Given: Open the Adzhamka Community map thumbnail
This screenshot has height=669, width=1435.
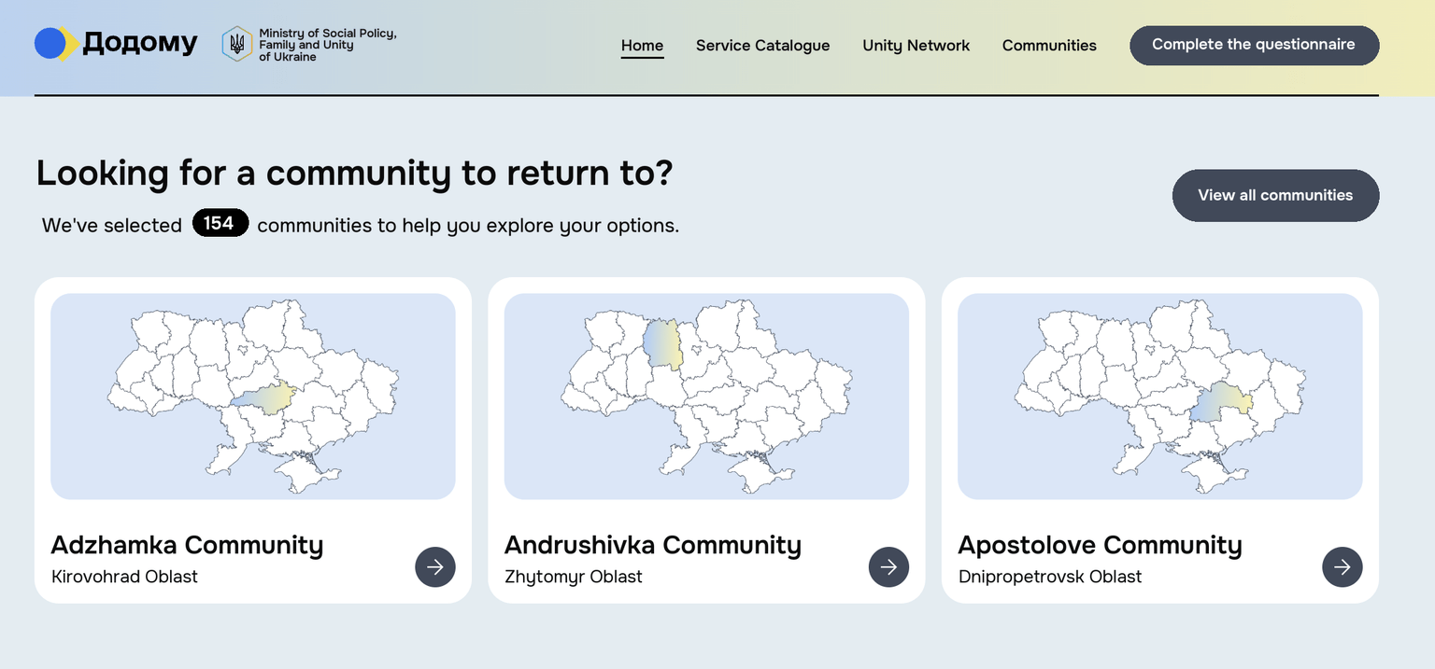Looking at the screenshot, I should 253,397.
